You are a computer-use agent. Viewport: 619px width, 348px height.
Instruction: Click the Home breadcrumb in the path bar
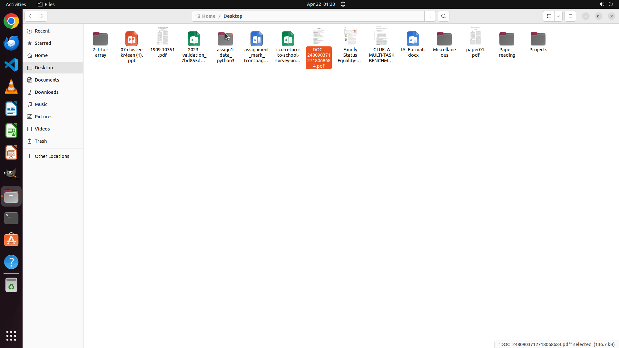[205, 16]
